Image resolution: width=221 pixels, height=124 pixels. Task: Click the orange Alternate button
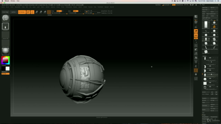click(x=6, y=74)
